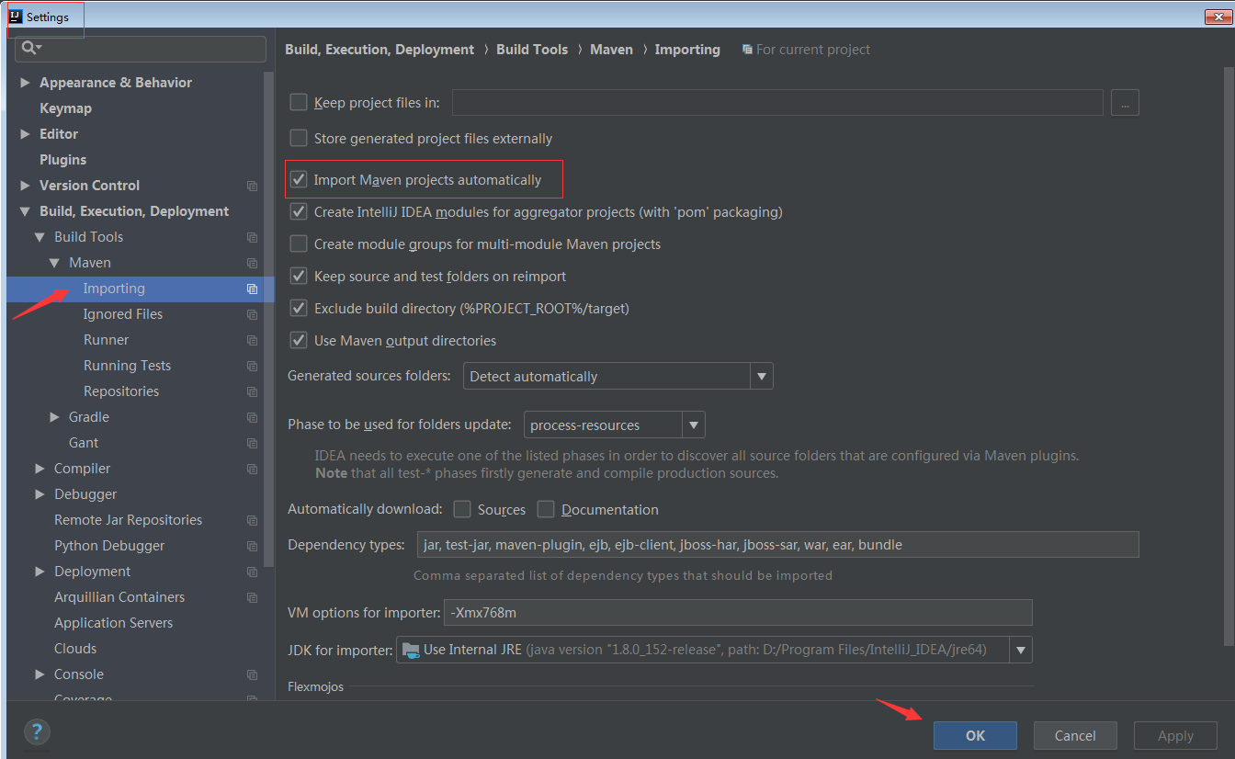Check the Sources auto-download checkbox
1235x759 pixels.
pyautogui.click(x=462, y=509)
